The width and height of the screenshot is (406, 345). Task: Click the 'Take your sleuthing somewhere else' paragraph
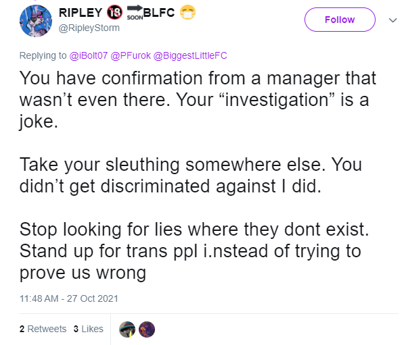[191, 176]
